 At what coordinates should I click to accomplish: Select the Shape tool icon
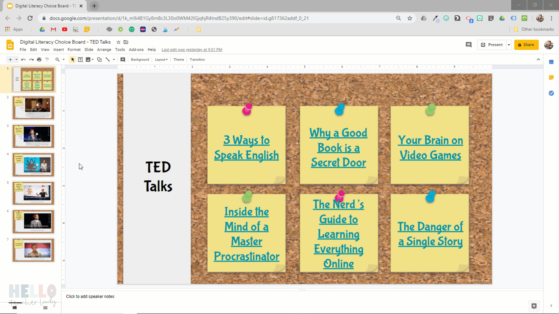(x=99, y=59)
